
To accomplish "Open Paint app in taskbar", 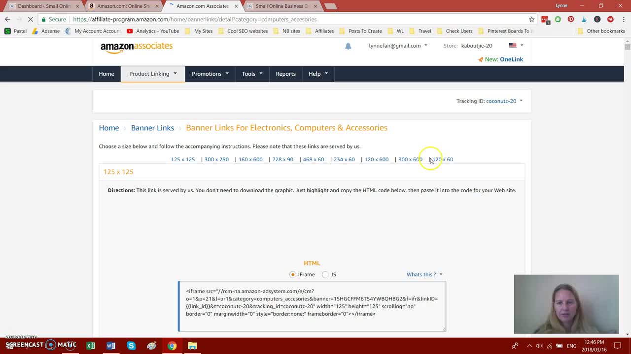I will pyautogui.click(x=151, y=346).
